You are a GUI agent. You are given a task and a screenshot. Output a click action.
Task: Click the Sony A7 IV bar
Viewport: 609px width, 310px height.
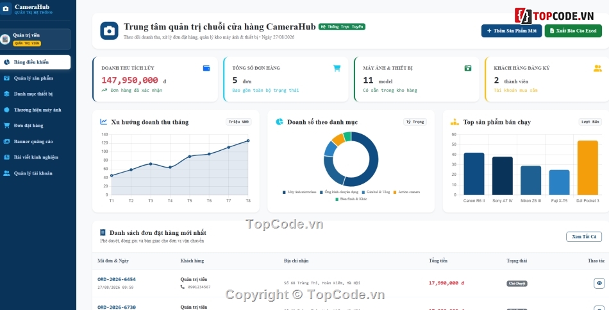[x=503, y=176]
